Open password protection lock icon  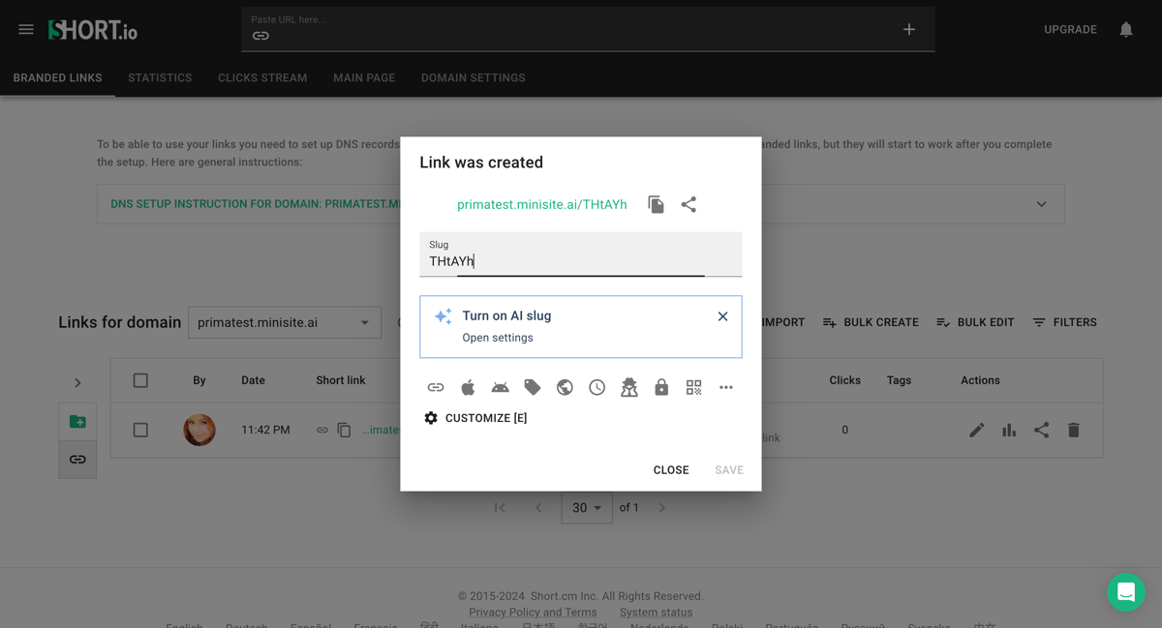pos(661,387)
